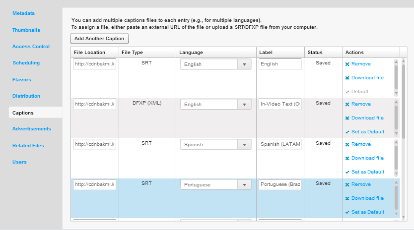This screenshot has height=230, width=414.
Task: Click the Add Another Caption button
Action: (99, 39)
